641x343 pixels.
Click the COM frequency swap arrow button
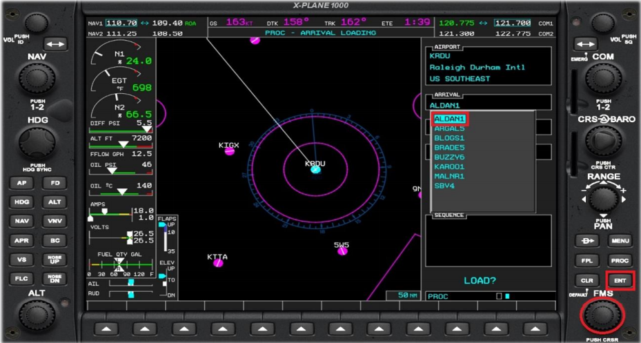click(x=585, y=44)
